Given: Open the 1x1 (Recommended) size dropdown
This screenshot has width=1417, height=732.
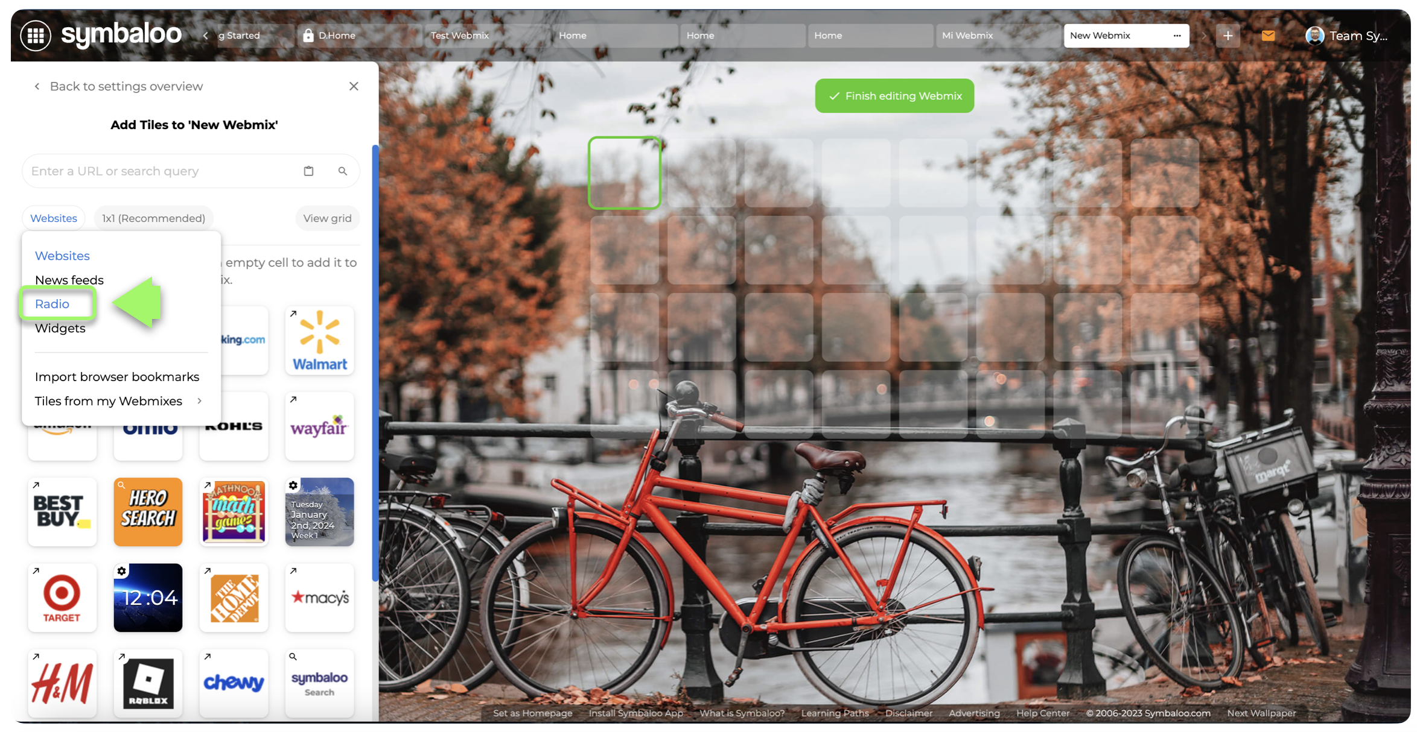Looking at the screenshot, I should pyautogui.click(x=153, y=218).
